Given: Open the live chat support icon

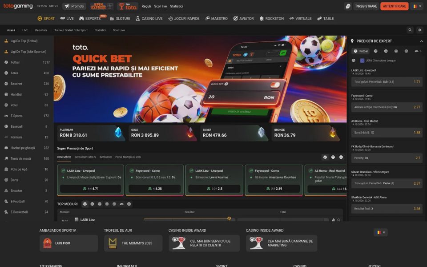Looking at the screenshot, I should (348, 6).
